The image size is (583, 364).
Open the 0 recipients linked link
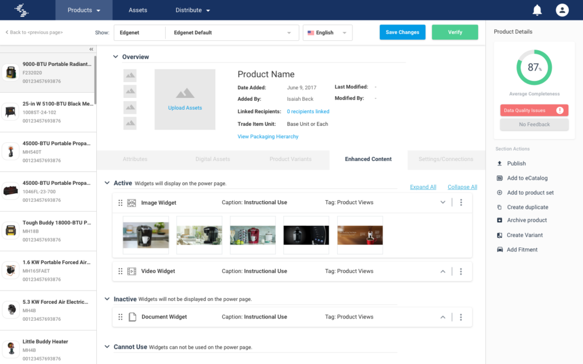tap(308, 111)
